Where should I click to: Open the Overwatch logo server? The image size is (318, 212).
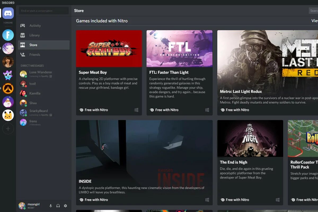8,89
